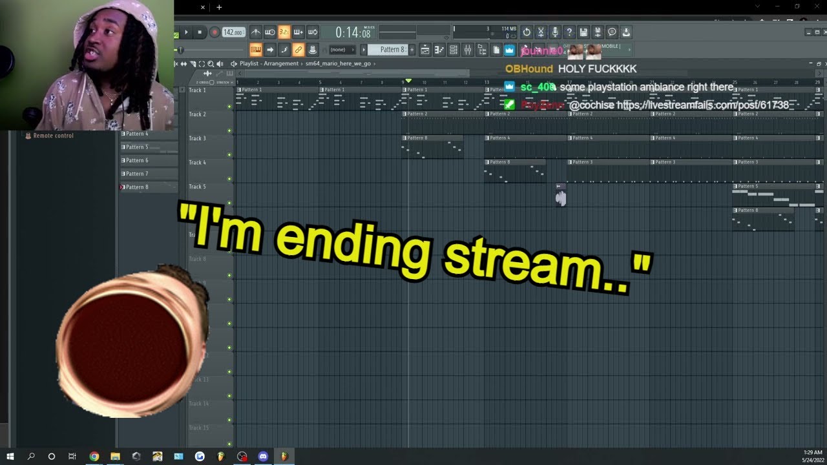Click the highlighted multilink to controllers icon
This screenshot has height=465, width=827.
click(x=298, y=50)
